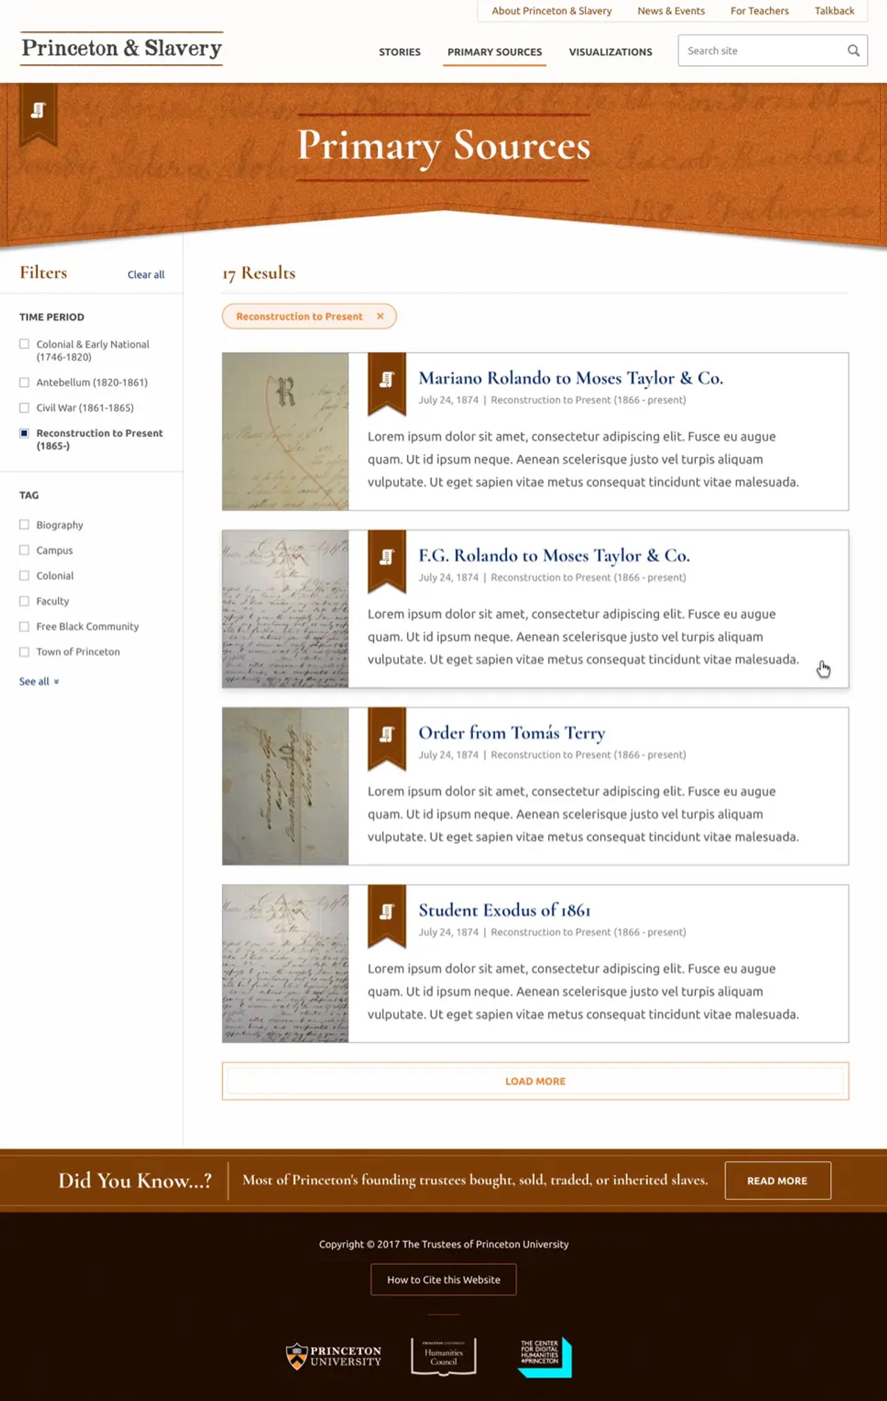Click the TIME PERIOD section heading
Viewport: 887px width, 1401px height.
[x=52, y=317]
